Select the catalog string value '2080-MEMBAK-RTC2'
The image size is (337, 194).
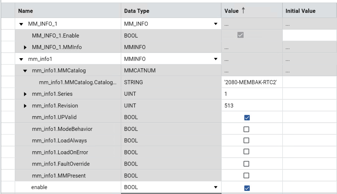coord(249,83)
